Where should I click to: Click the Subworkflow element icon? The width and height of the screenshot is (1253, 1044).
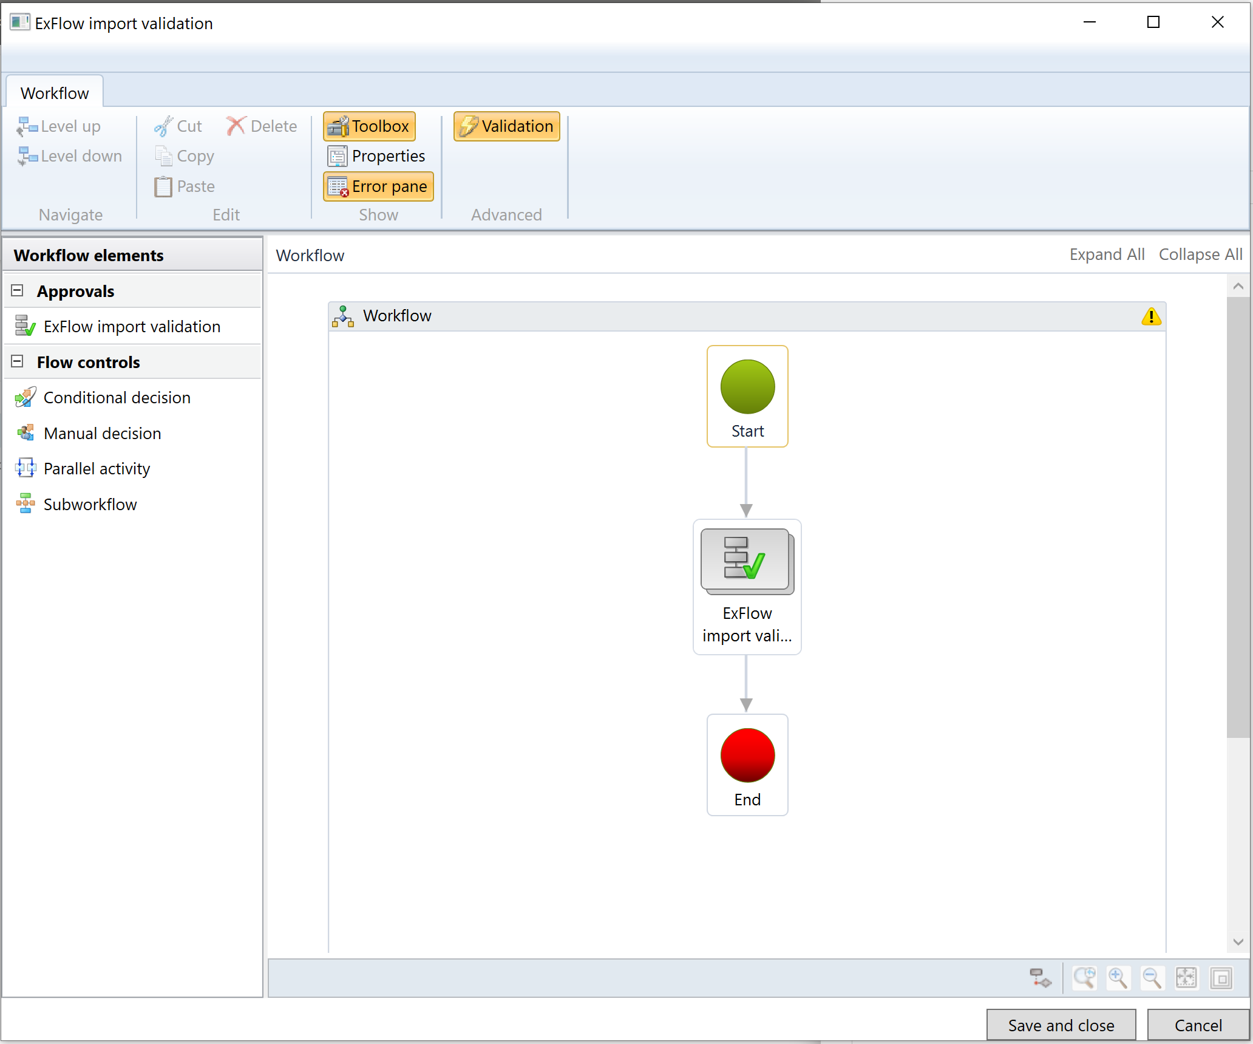point(25,504)
